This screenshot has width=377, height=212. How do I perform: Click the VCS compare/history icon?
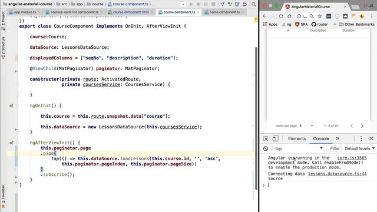pyautogui.click(x=237, y=4)
